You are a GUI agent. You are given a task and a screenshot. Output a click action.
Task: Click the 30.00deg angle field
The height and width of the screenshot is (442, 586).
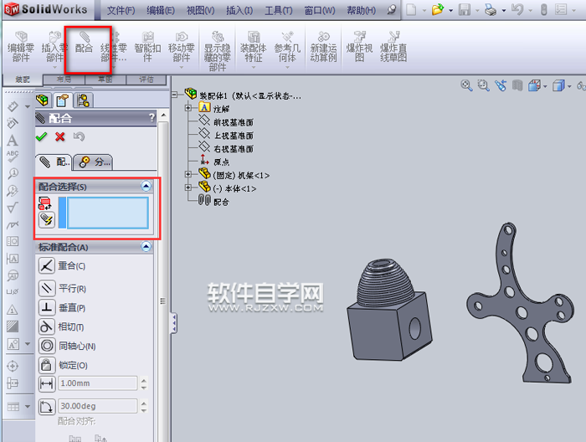[98, 406]
